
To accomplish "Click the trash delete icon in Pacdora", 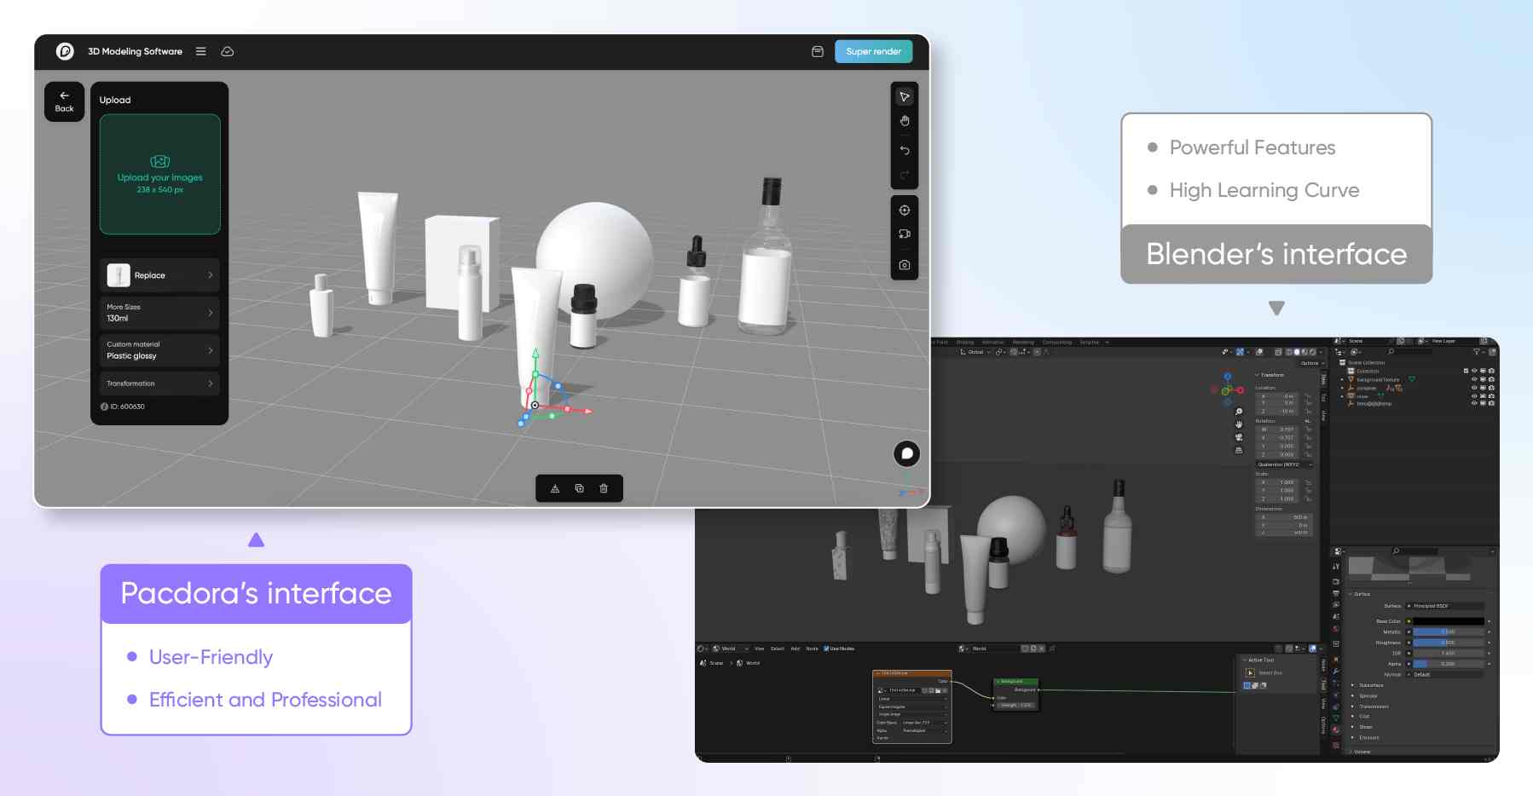I will (x=604, y=488).
